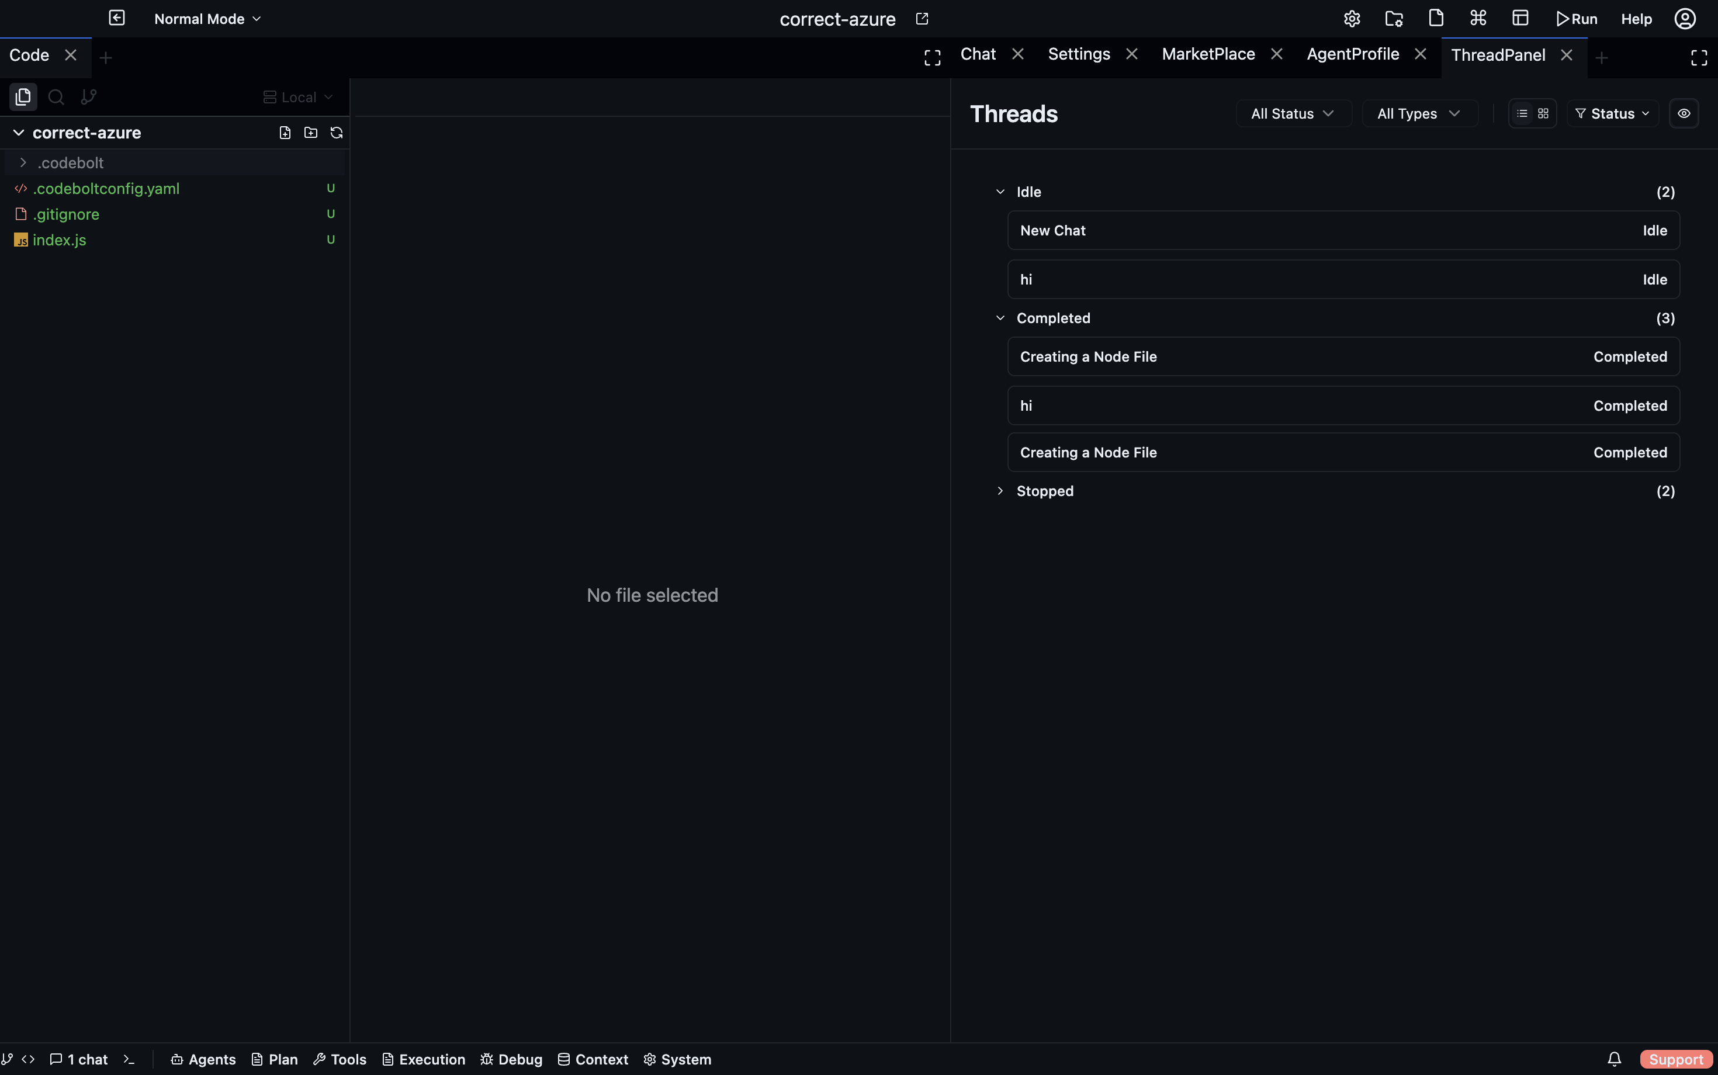Screen dimensions: 1718x1075
Task: Expand the Stopped threads group
Action: pyautogui.click(x=1000, y=491)
